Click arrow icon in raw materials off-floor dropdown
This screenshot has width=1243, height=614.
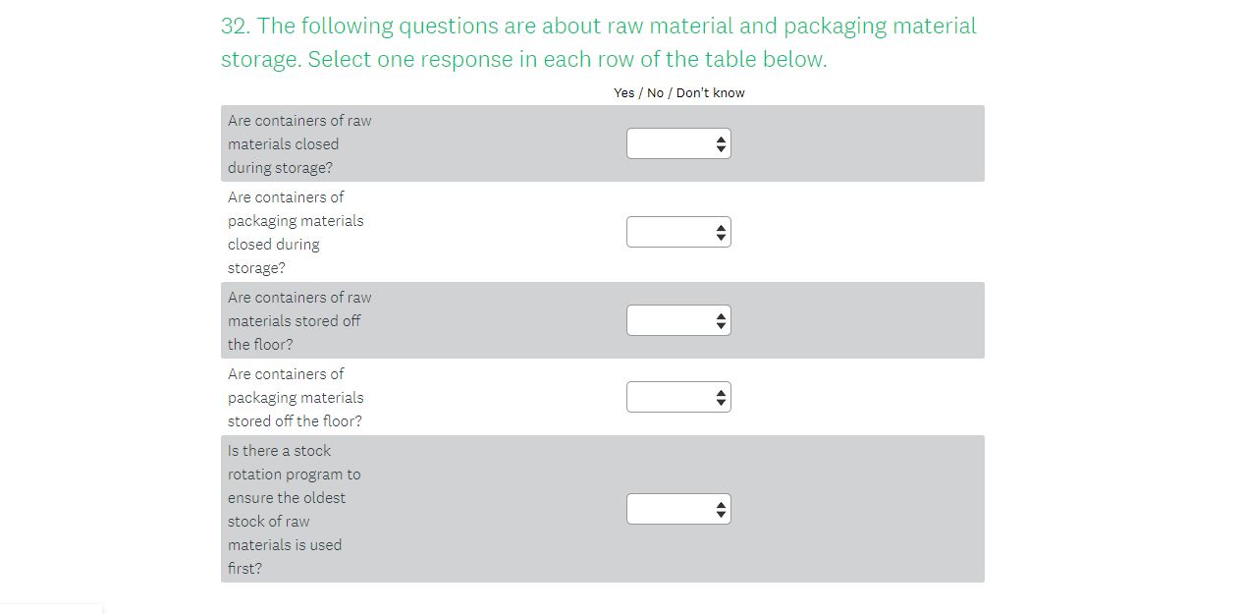click(x=722, y=321)
